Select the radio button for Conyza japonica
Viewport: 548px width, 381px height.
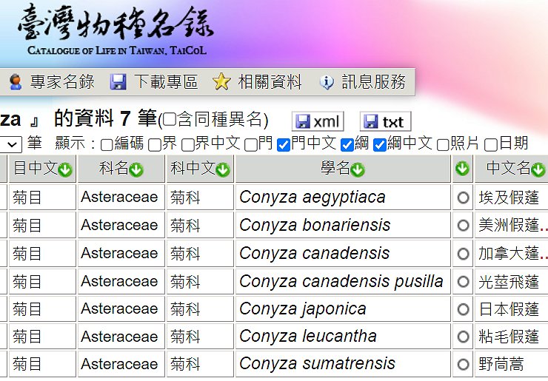point(464,309)
